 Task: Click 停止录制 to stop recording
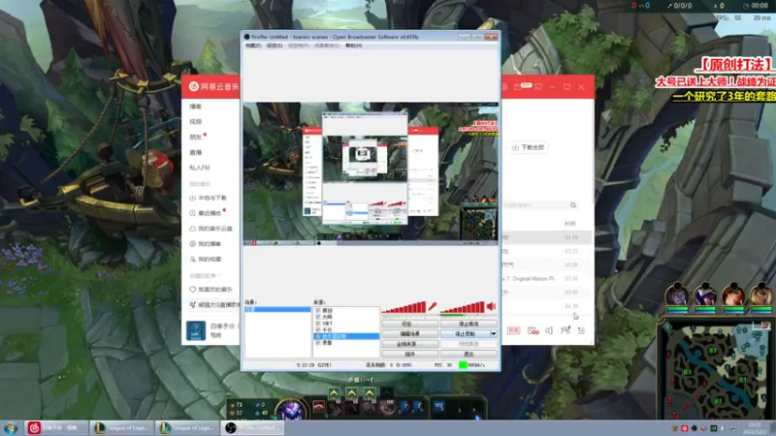465,334
